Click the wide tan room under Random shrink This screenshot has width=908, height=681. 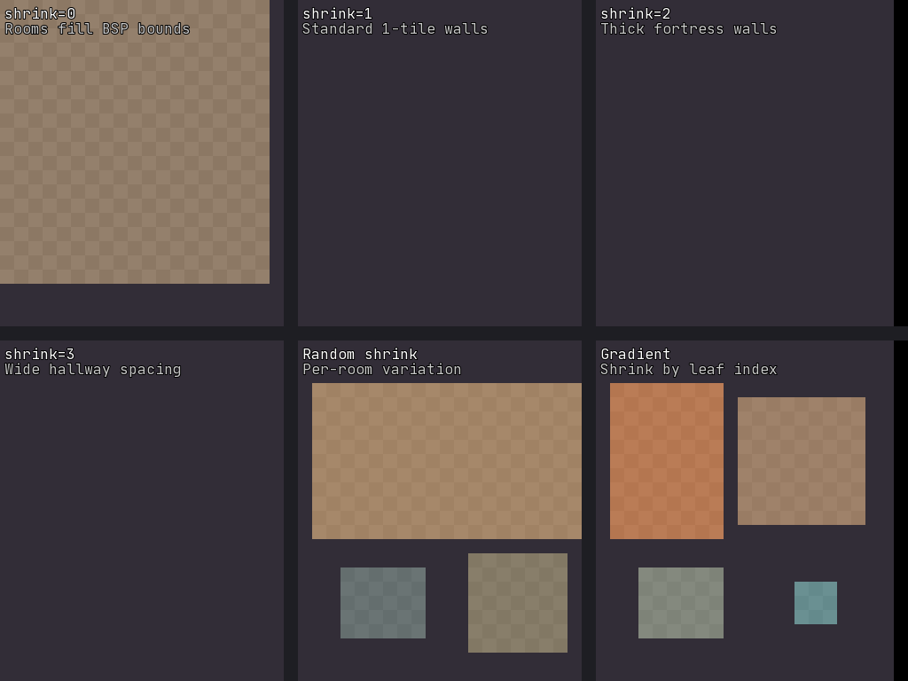(447, 461)
